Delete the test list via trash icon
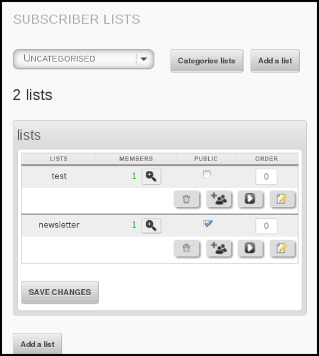The image size is (319, 356). tap(186, 199)
